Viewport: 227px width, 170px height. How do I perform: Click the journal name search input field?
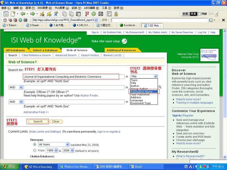coord(74,77)
